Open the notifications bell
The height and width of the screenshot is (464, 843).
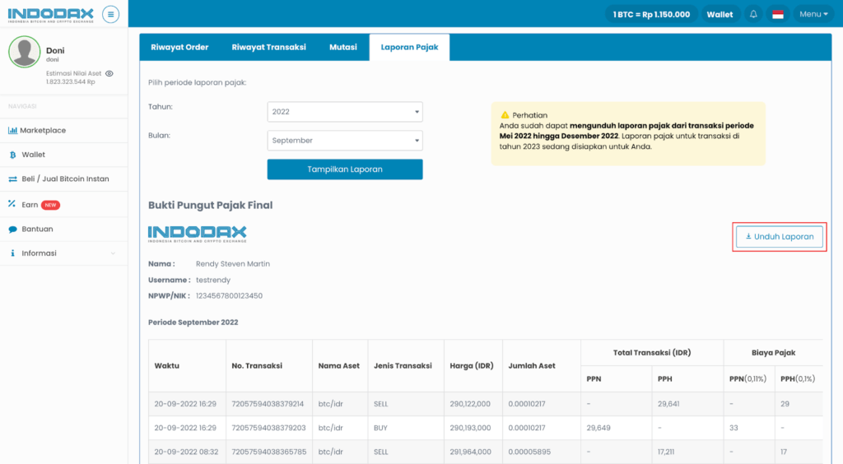[753, 15]
